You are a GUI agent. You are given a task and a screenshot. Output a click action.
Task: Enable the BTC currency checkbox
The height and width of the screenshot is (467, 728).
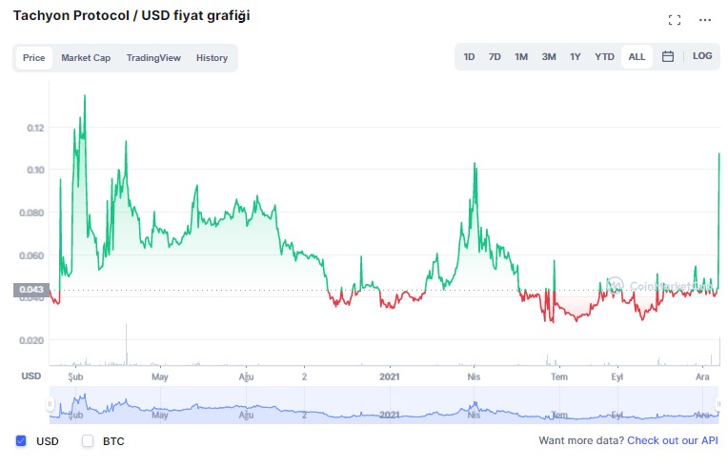point(88,440)
